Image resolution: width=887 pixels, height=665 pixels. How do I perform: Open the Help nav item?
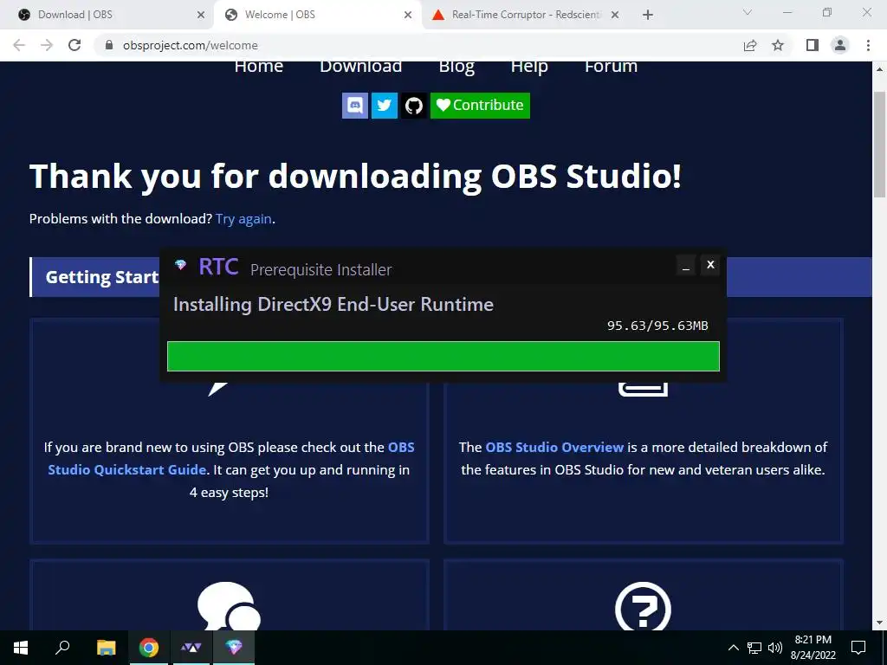tap(529, 67)
